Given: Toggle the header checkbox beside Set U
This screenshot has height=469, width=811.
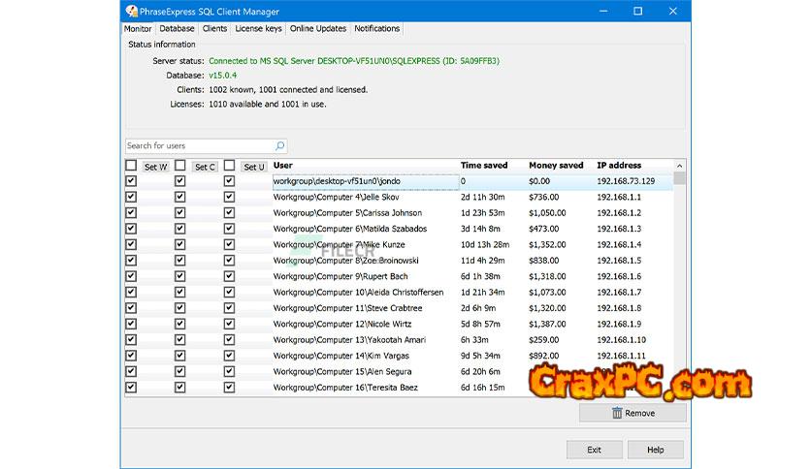Looking at the screenshot, I should [229, 166].
